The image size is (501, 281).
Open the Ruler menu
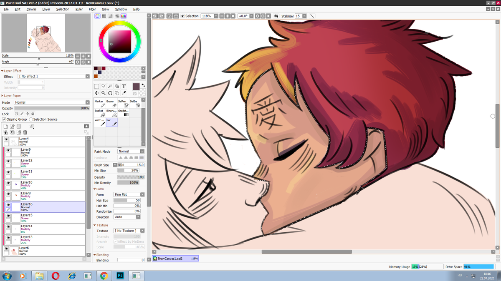click(79, 9)
